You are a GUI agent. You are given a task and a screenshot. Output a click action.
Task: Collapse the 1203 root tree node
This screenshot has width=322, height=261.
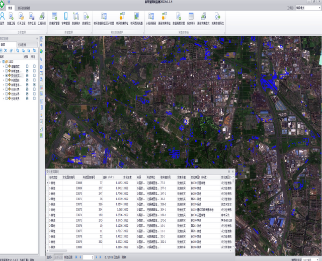pos(1,61)
